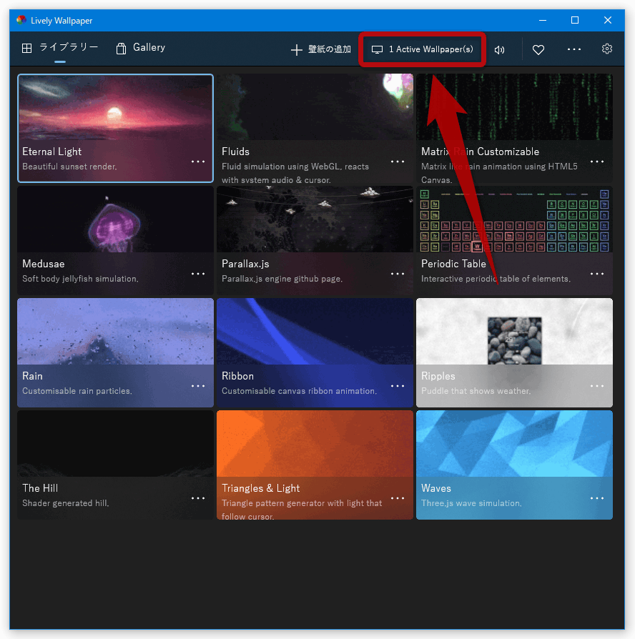Open the toolbar three-dots more menu
Screen dimensions: 635x639
(574, 49)
